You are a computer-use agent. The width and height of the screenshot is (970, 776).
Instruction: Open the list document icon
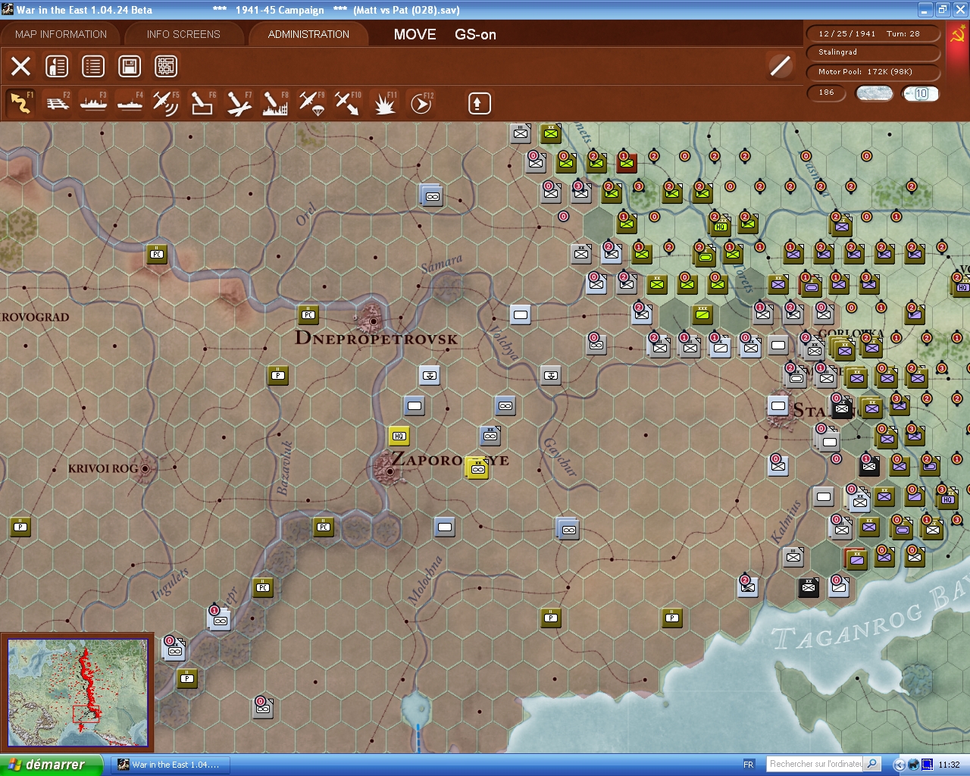[x=93, y=66]
